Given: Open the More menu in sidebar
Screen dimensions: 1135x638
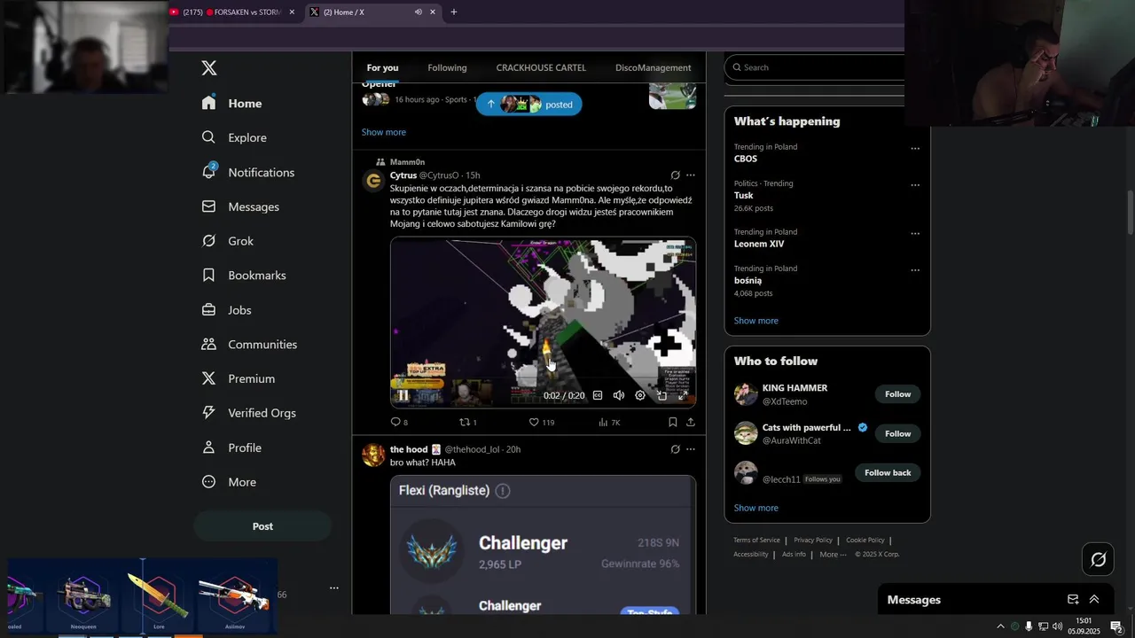Looking at the screenshot, I should (x=229, y=482).
